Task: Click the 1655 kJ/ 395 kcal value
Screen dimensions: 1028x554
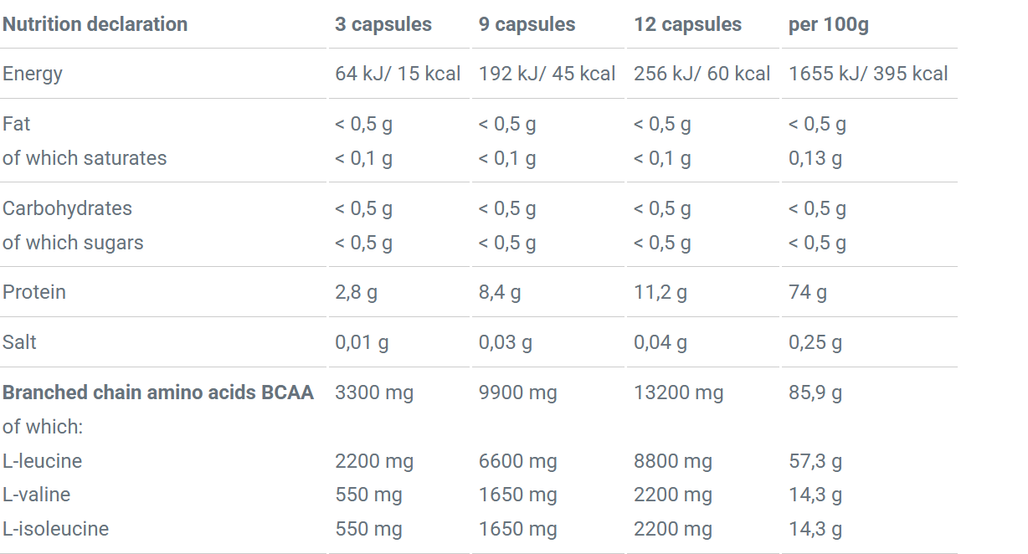Action: coord(868,74)
